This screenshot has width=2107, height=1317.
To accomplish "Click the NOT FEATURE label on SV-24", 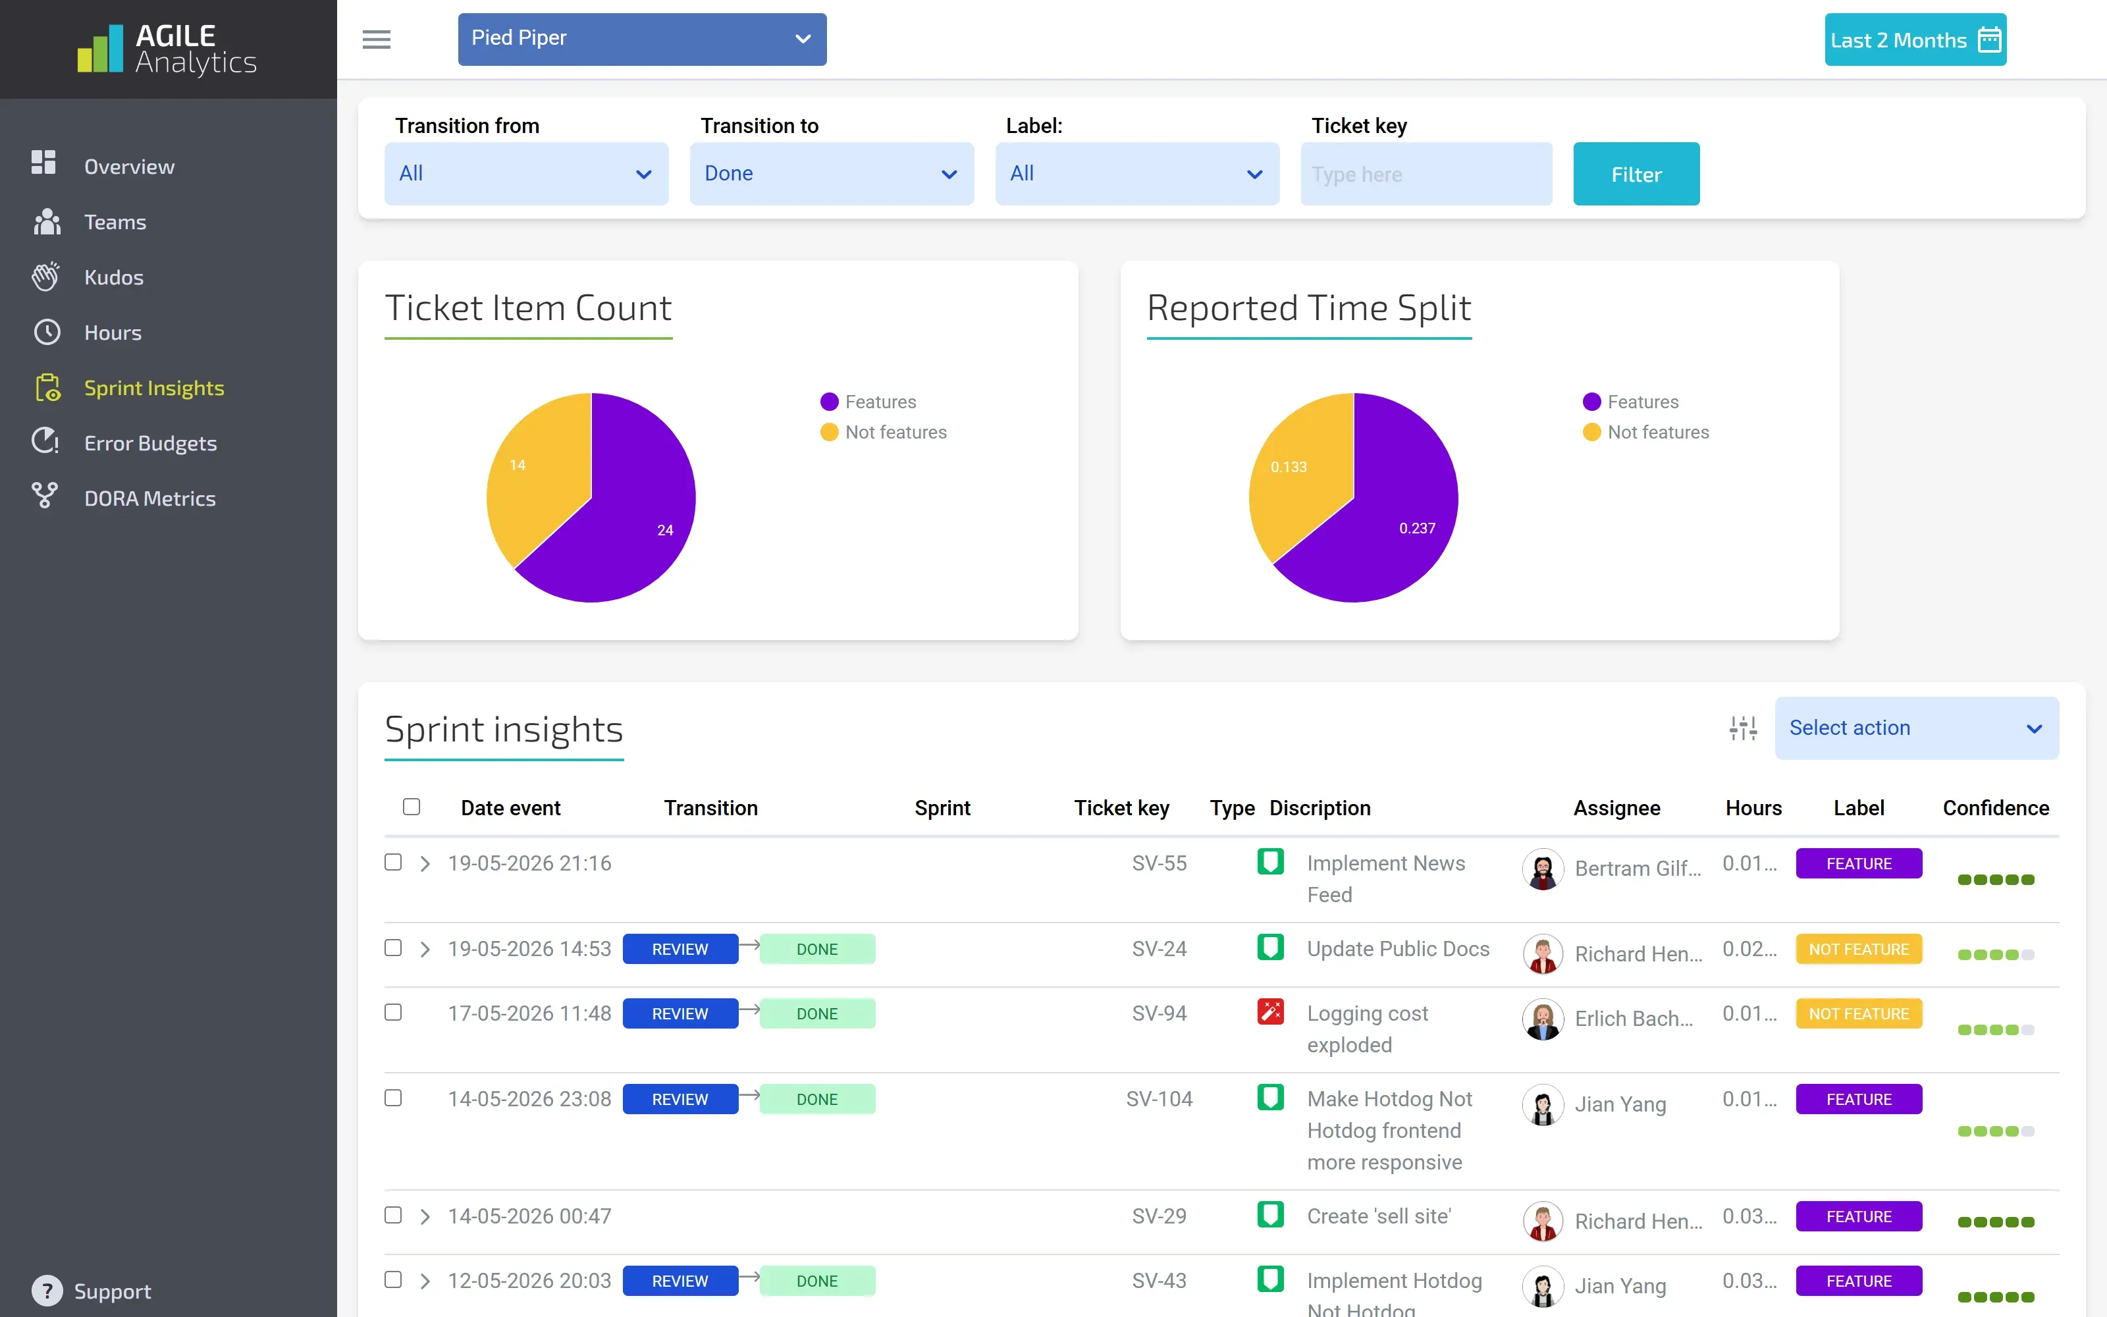I will tap(1859, 948).
